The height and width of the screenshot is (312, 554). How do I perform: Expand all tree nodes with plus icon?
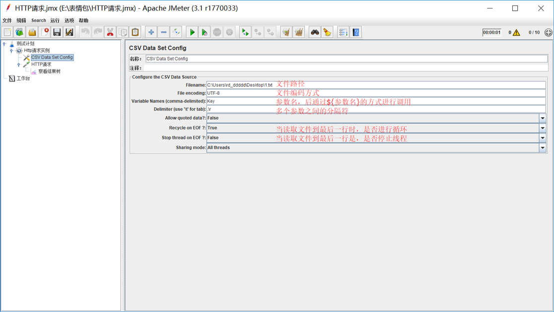coord(151,32)
